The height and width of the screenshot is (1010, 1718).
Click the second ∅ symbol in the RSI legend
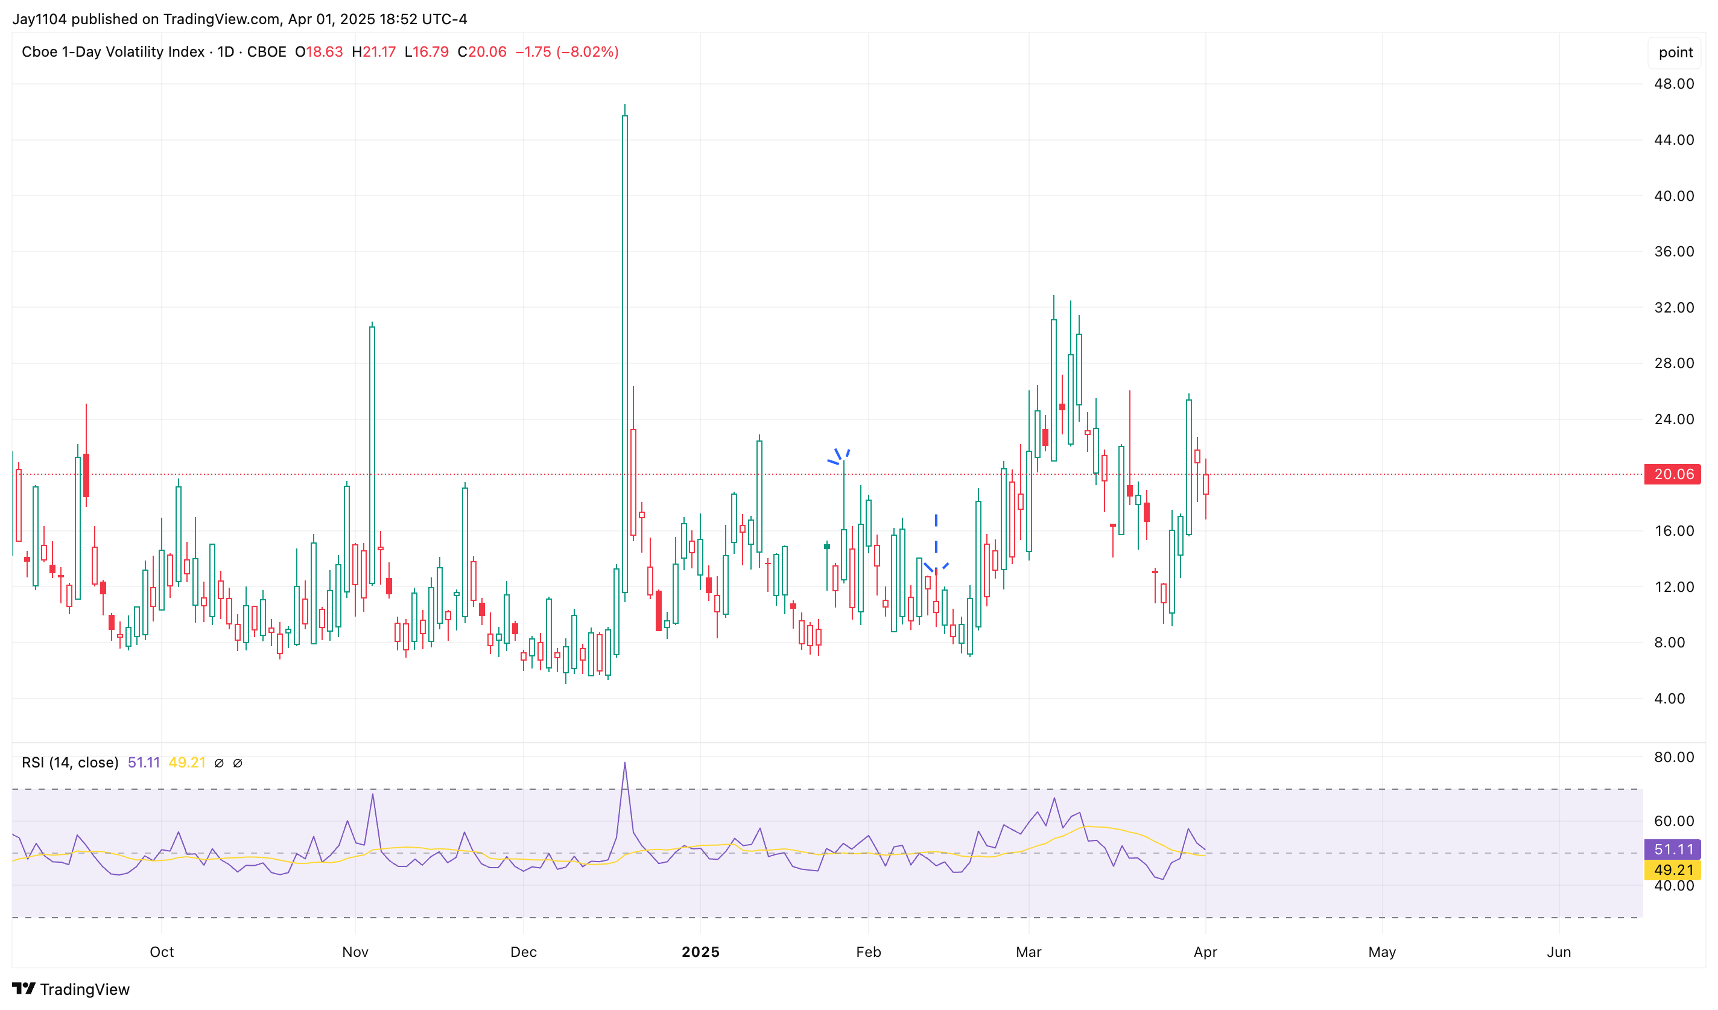point(237,763)
